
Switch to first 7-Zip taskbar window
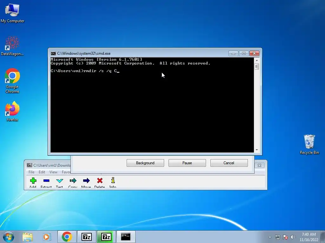(x=87, y=237)
